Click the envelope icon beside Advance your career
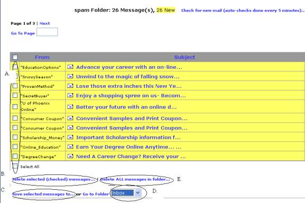Image resolution: width=305 pixels, height=203 pixels. pos(70,67)
